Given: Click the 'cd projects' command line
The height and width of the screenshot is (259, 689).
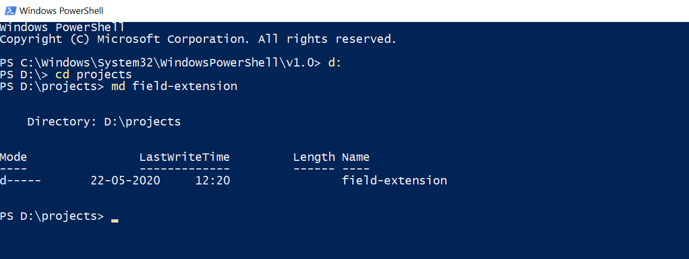Looking at the screenshot, I should point(94,74).
